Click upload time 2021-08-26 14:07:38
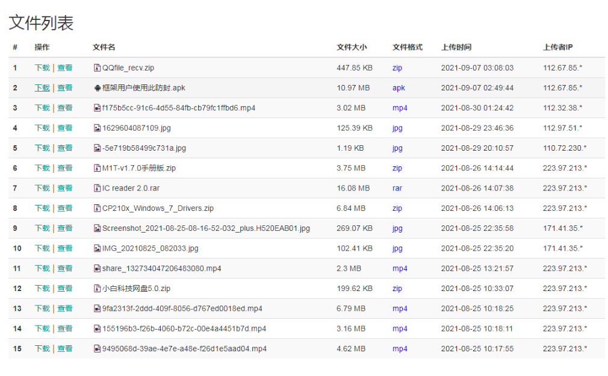 tap(477, 188)
